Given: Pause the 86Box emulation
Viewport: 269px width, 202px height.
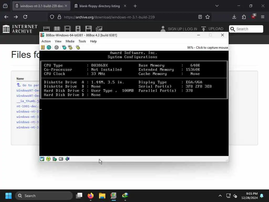Looking at the screenshot, I should tap(43, 47).
